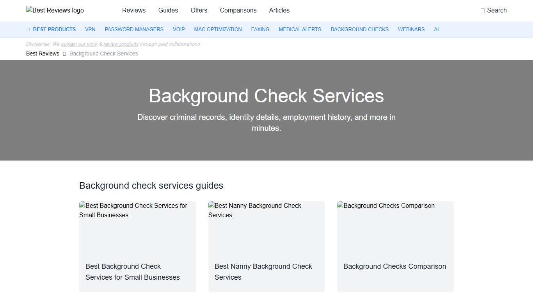Open the Background Checks Comparison article
The width and height of the screenshot is (533, 300).
click(395, 246)
